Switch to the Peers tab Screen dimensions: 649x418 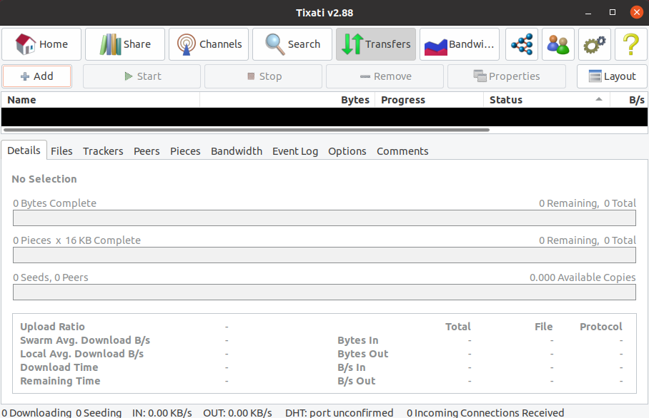pos(147,151)
